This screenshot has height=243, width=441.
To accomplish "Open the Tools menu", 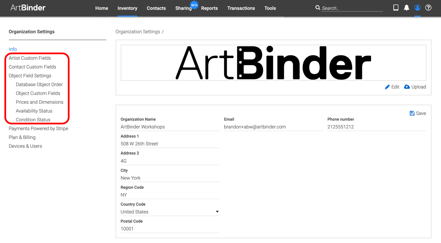I will (x=270, y=8).
